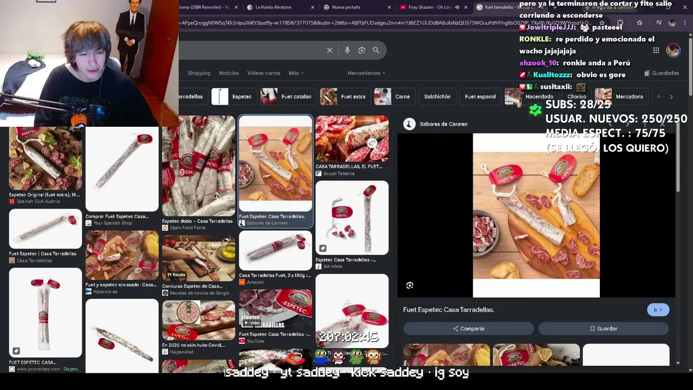The image size is (693, 390).
Task: Click the Comprar Fuet Espetec Casa title
Action: click(117, 217)
